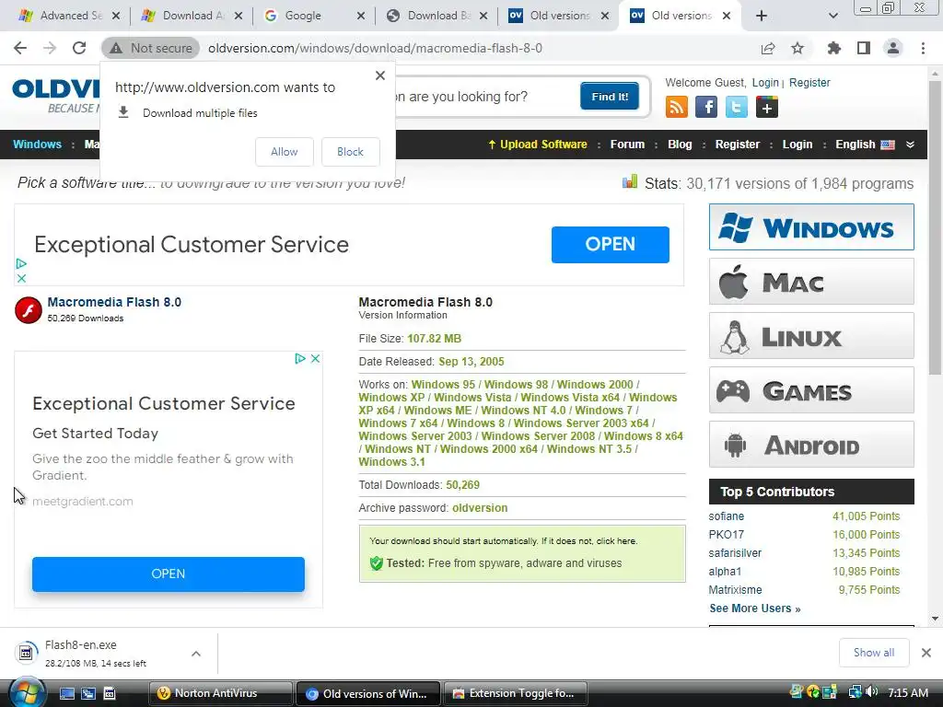Close the small ad X icon

click(x=315, y=359)
